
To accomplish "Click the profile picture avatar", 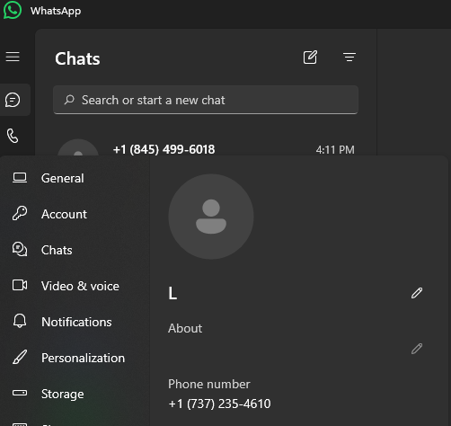I will (211, 217).
